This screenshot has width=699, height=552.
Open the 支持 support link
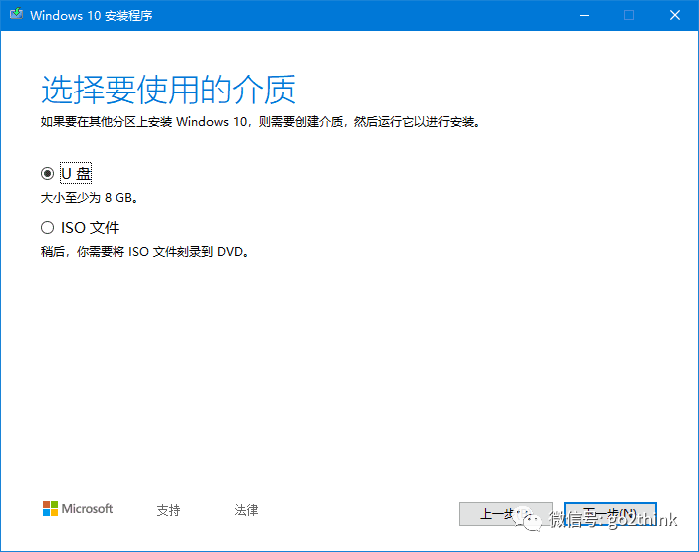(x=168, y=510)
